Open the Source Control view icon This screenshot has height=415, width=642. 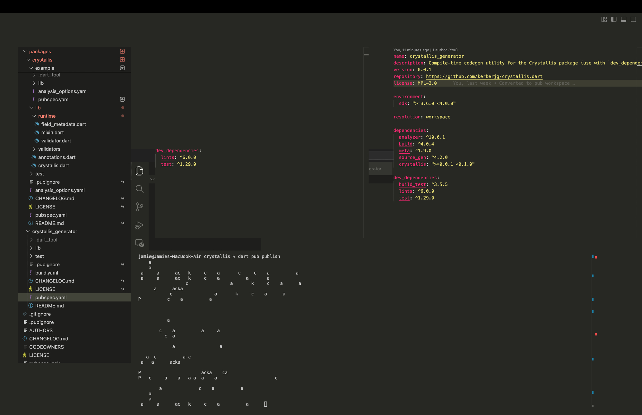tap(139, 207)
